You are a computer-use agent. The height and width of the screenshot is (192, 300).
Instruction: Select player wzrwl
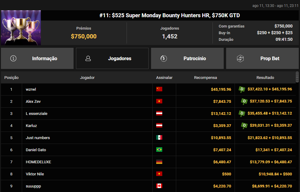tap(31, 89)
